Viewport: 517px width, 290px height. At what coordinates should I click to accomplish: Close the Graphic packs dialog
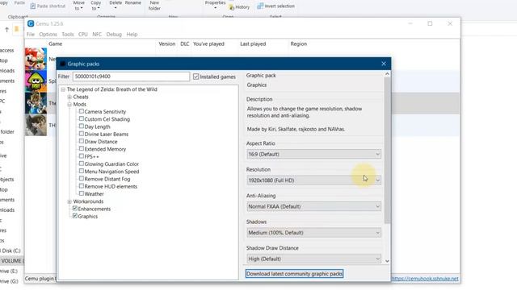[x=384, y=64]
